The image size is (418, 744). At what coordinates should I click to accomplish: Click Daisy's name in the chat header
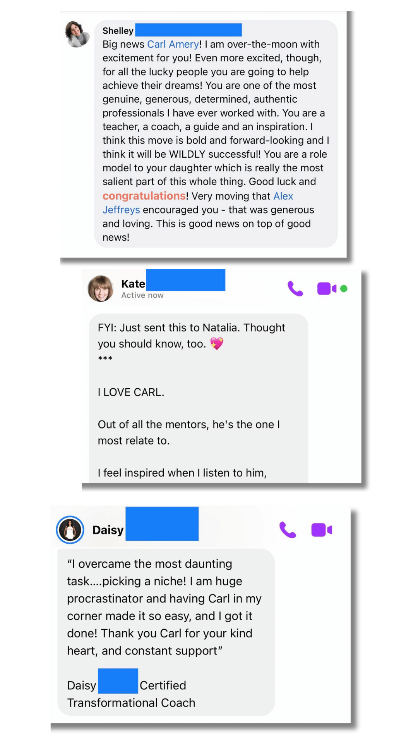(x=108, y=530)
